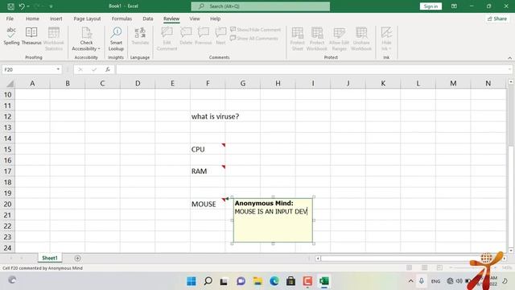Save the workbook from the quick access toolbar

pos(10,6)
